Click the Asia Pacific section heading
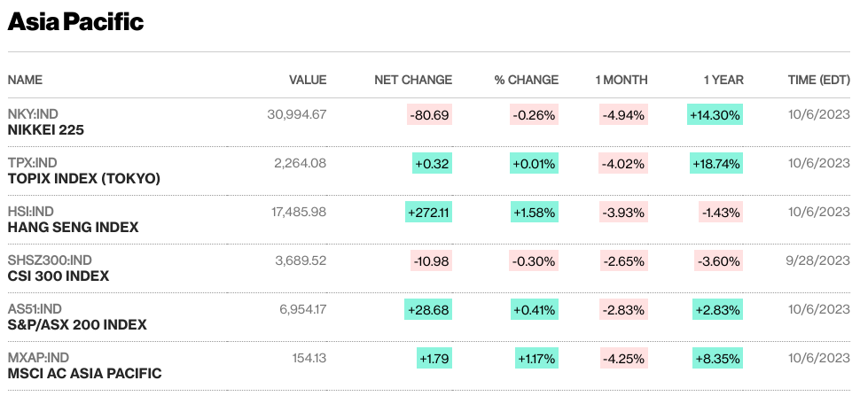Image resolution: width=860 pixels, height=396 pixels. coord(75,22)
